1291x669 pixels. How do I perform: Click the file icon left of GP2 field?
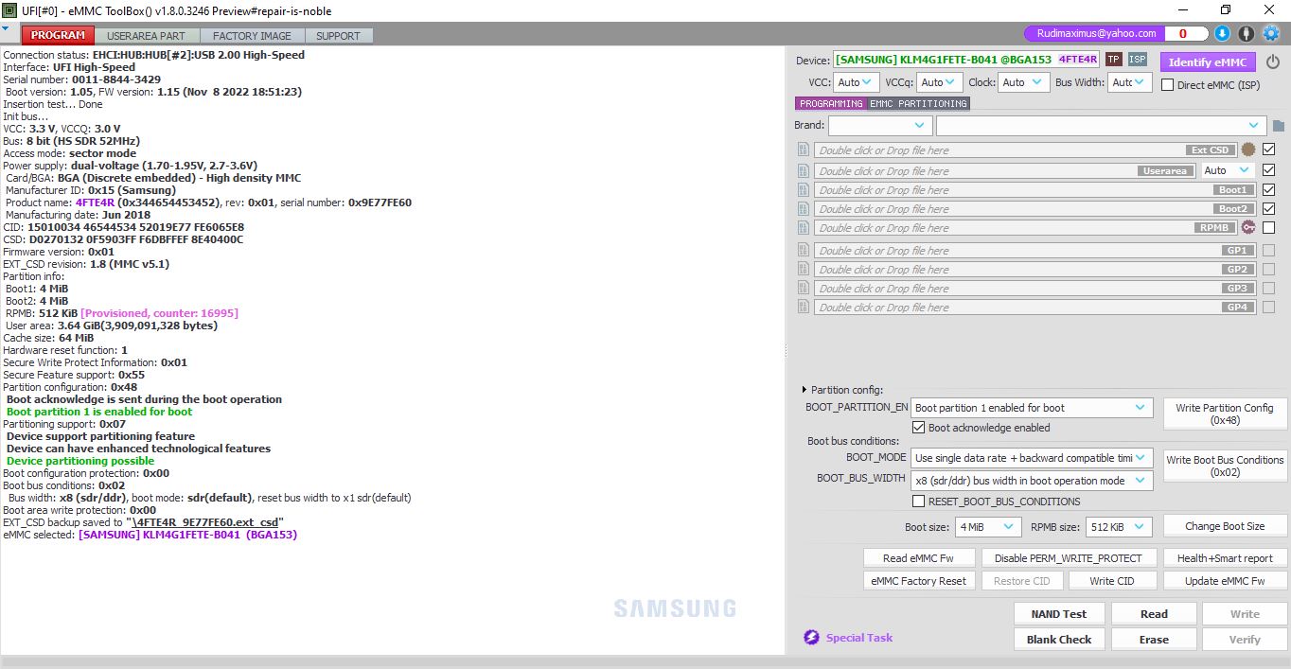[x=804, y=269]
